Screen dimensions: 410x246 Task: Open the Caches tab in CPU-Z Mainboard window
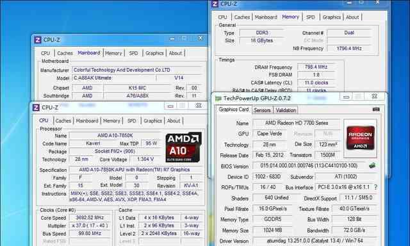65,53
